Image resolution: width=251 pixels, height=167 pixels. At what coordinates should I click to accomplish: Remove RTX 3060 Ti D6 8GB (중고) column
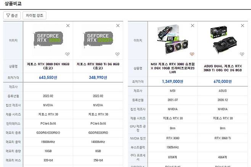click(x=118, y=26)
